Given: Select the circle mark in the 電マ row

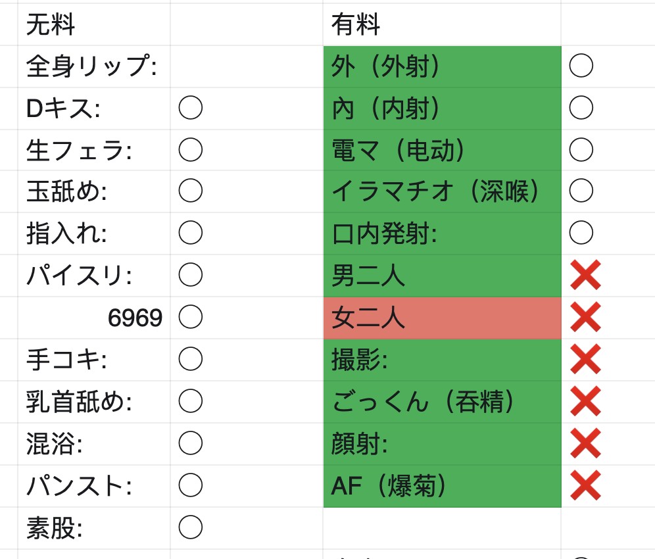Looking at the screenshot, I should (581, 149).
